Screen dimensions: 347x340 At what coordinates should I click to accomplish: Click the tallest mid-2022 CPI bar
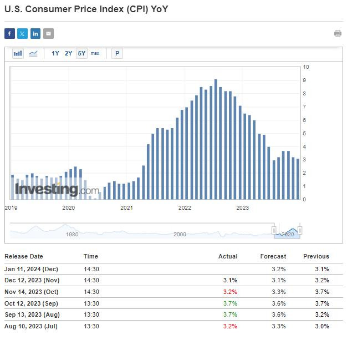coord(216,139)
